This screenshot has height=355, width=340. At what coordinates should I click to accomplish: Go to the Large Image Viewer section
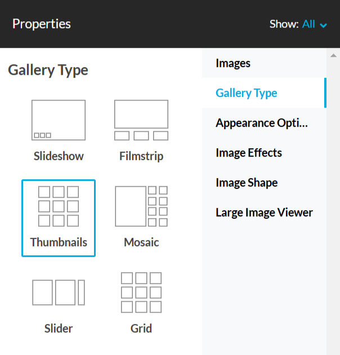pyautogui.click(x=264, y=212)
